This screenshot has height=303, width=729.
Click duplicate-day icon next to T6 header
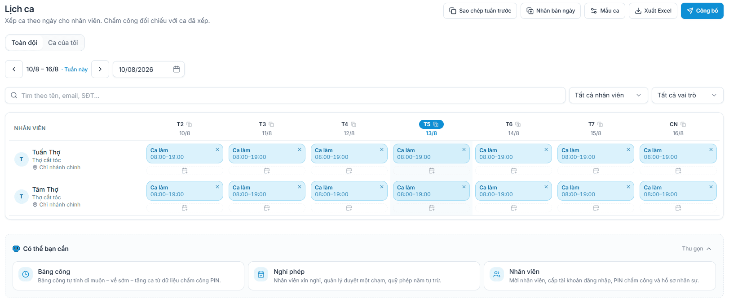518,124
